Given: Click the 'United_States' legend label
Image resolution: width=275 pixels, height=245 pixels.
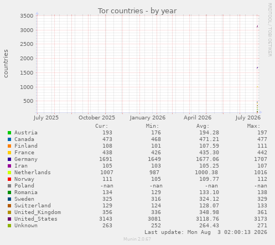Looking at the screenshot, I should pyautogui.click(x=36, y=219).
